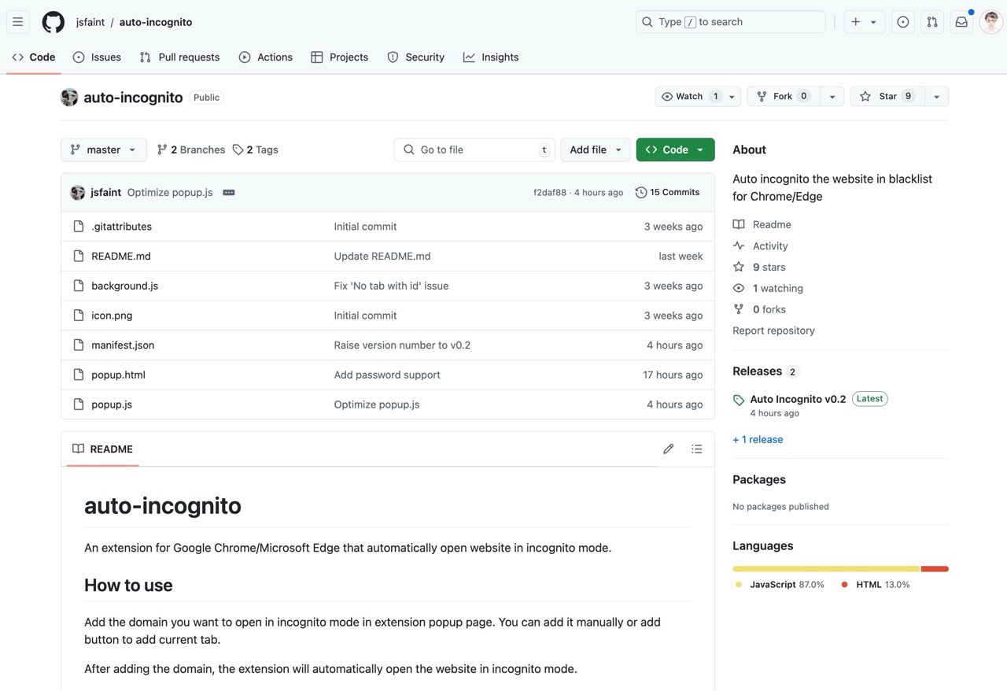Open Auto Incognito v0.2 release

tap(798, 399)
